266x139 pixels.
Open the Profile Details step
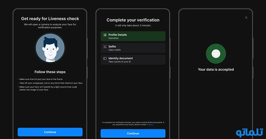click(133, 36)
